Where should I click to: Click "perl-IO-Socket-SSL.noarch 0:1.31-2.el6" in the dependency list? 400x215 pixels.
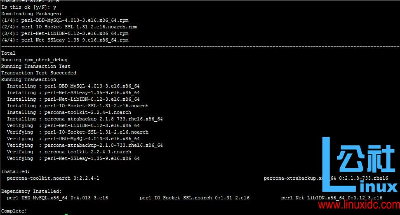click(194, 198)
